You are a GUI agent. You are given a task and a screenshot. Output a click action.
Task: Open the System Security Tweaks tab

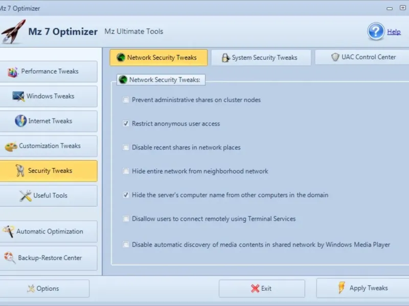click(261, 58)
